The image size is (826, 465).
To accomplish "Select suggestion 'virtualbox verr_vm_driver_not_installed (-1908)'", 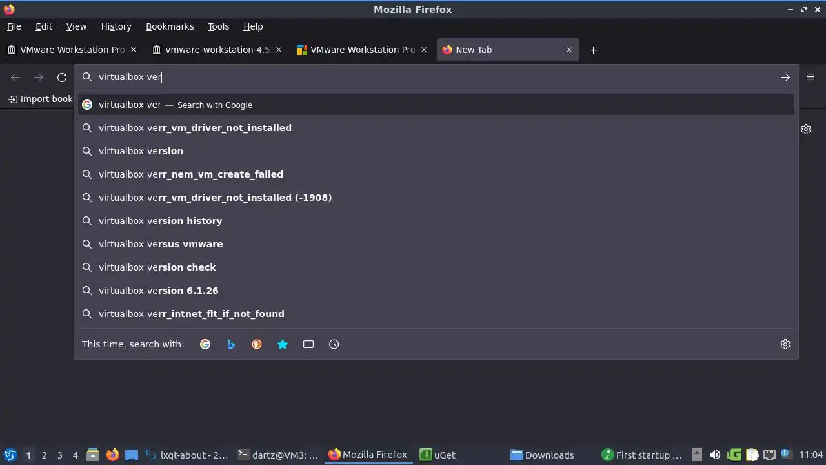I will tap(436, 198).
